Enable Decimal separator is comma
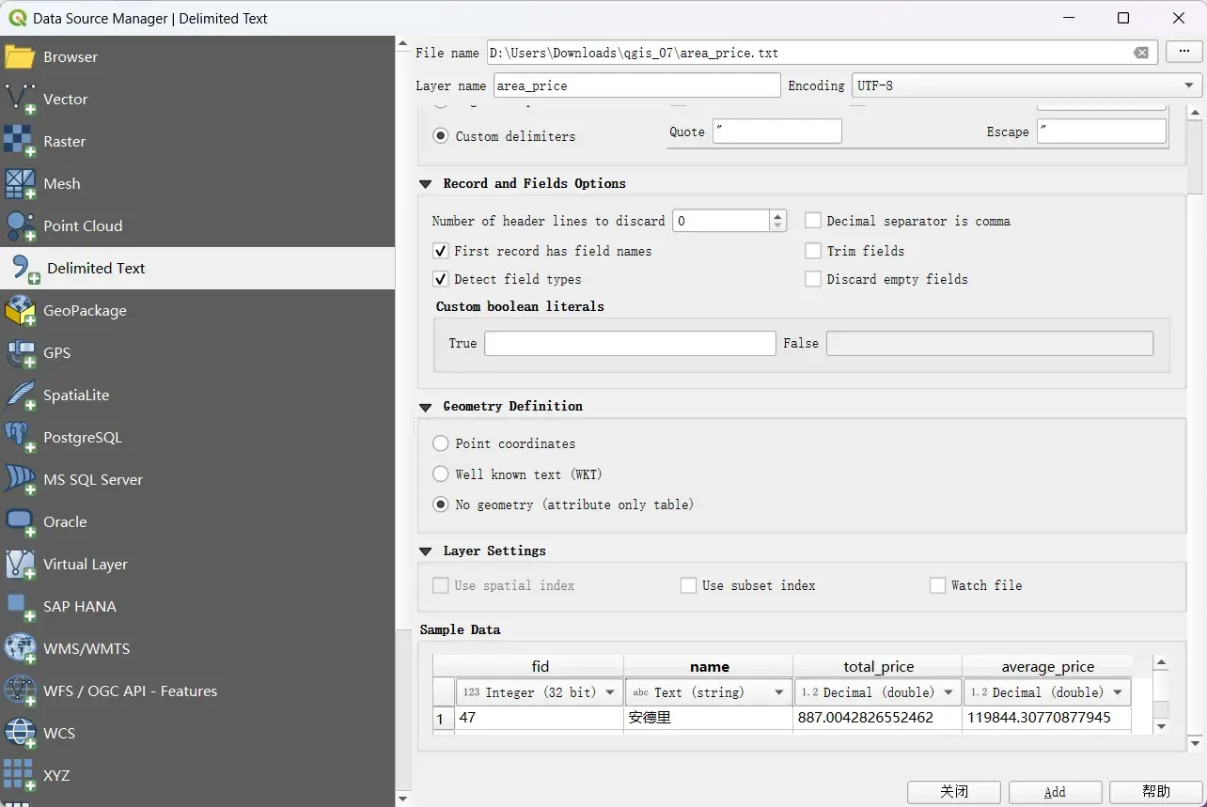 coord(813,221)
